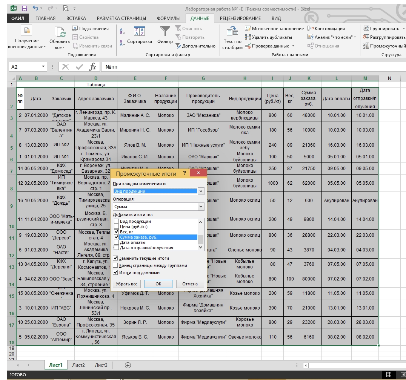The width and height of the screenshot is (406, 380).
Task: Click Отмена button in dialog
Action: pos(190,284)
